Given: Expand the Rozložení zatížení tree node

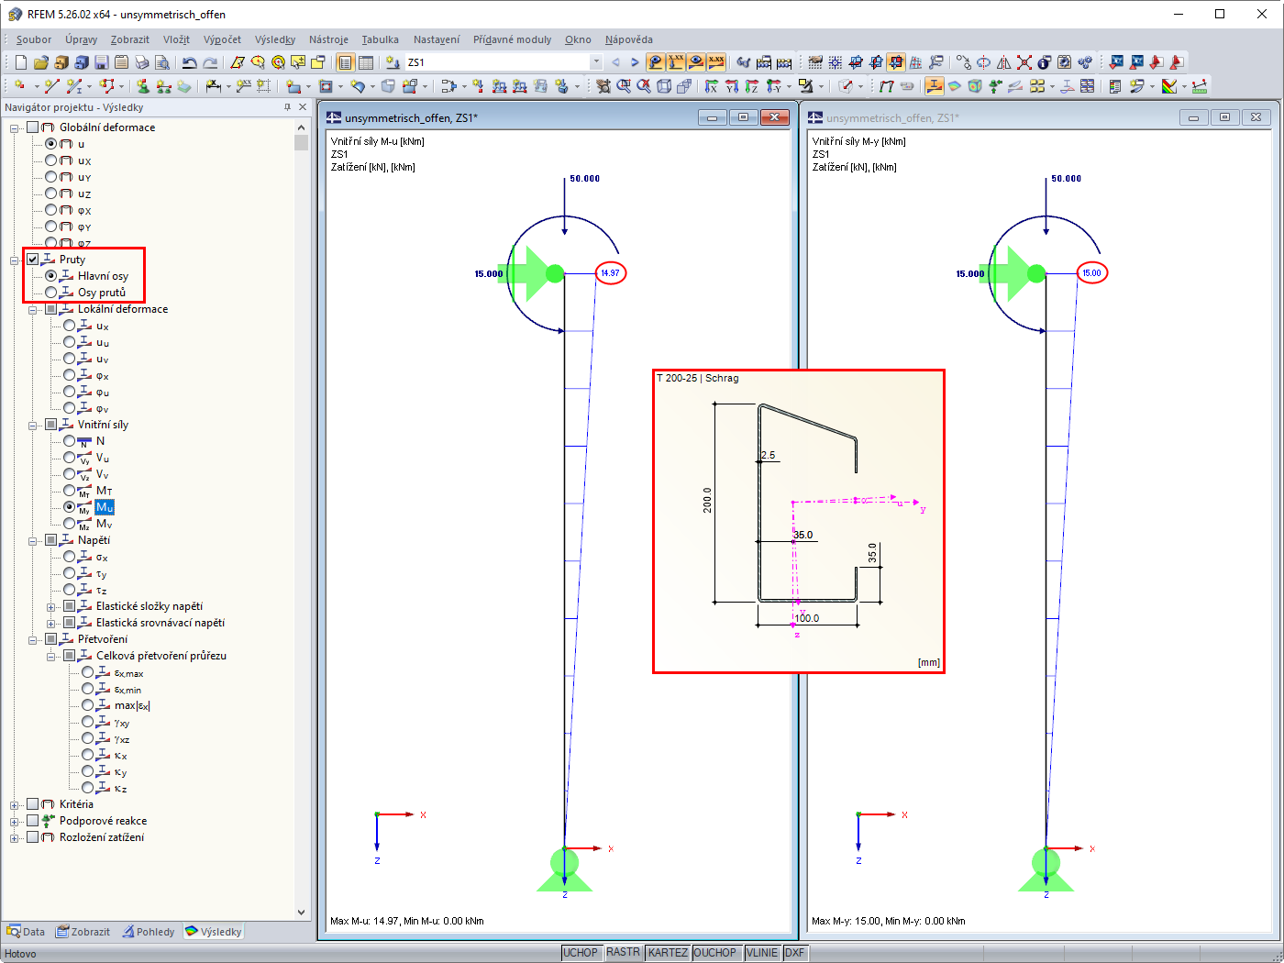Looking at the screenshot, I should [x=15, y=837].
